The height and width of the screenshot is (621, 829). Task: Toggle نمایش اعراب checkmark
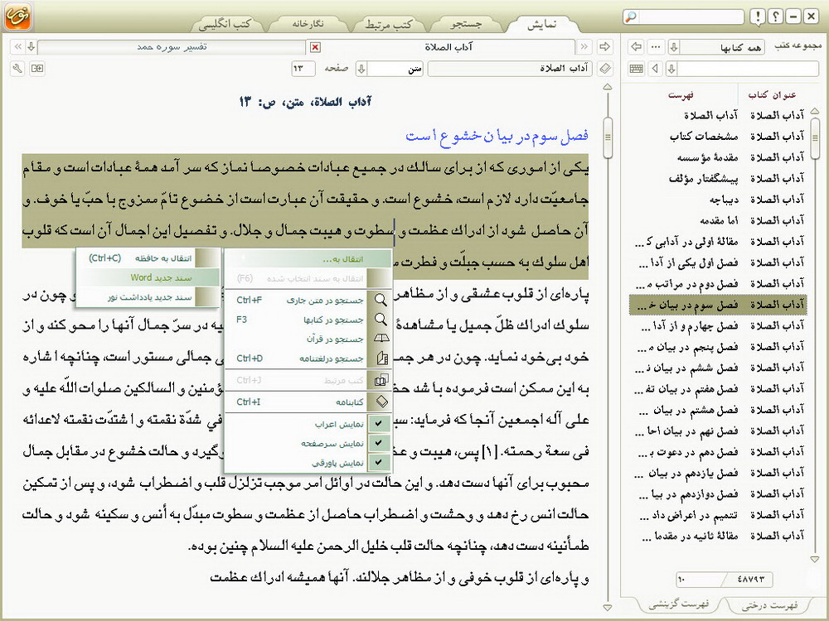point(379,423)
